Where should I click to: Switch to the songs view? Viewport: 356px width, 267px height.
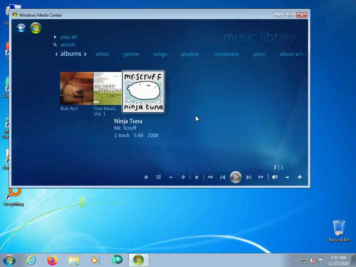pyautogui.click(x=160, y=54)
